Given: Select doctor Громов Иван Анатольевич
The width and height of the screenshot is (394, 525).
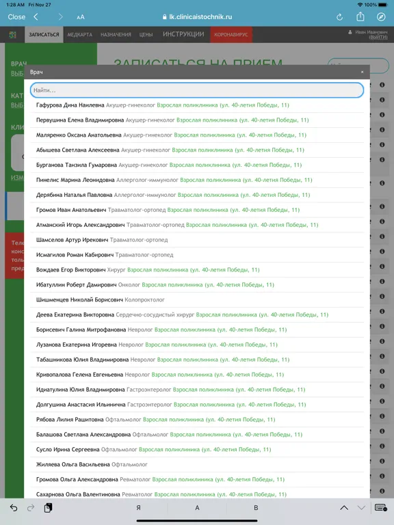Looking at the screenshot, I should 197,210.
